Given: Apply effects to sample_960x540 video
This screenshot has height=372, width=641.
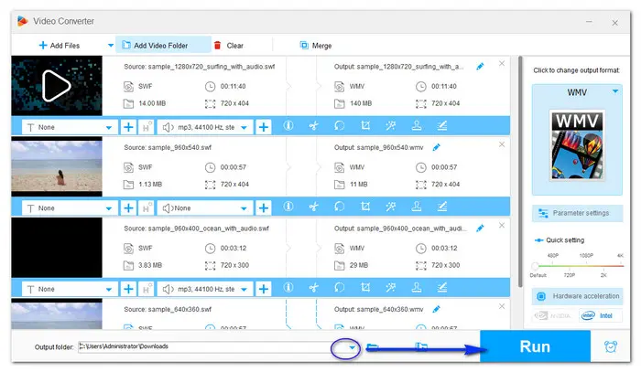Looking at the screenshot, I should [x=391, y=207].
